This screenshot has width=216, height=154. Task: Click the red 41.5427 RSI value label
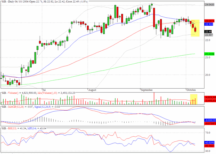point(210,146)
